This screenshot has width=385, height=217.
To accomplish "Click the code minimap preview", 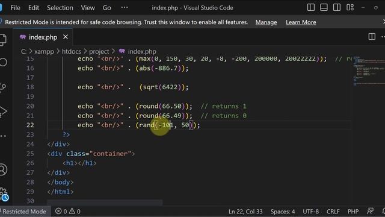I will click(x=369, y=71).
